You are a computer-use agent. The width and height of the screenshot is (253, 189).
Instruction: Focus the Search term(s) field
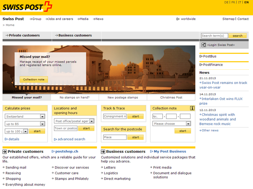(x=215, y=36)
